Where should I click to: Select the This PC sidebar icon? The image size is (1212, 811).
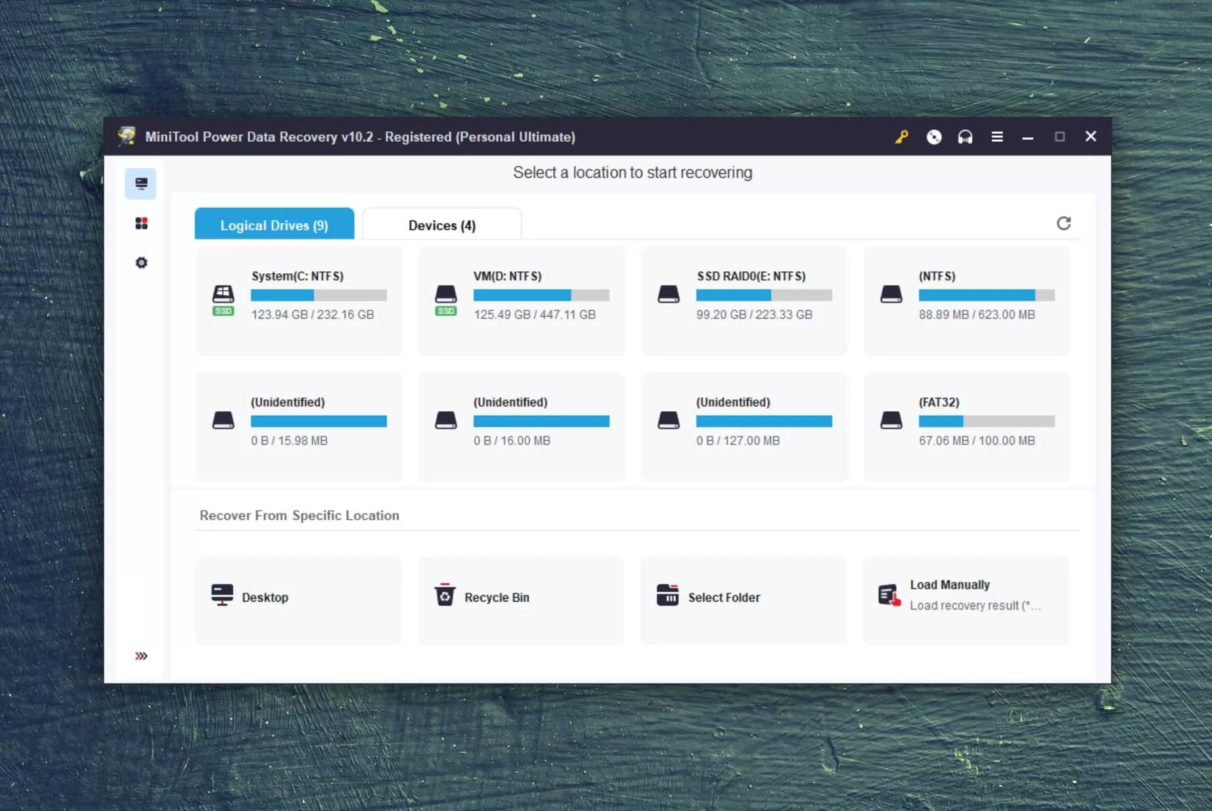click(141, 183)
